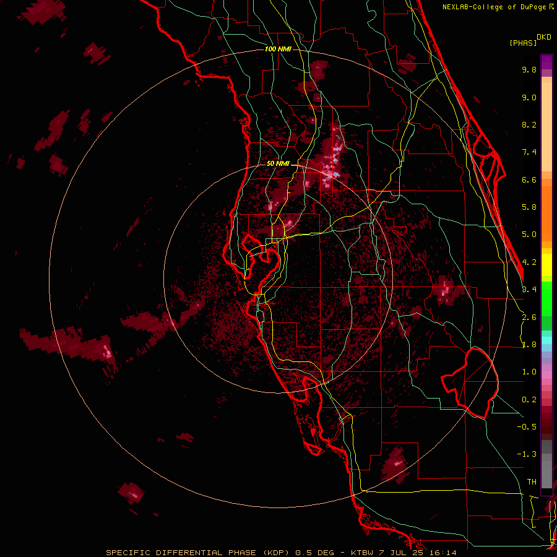Pick the purple top segment of the color bar

546,62
